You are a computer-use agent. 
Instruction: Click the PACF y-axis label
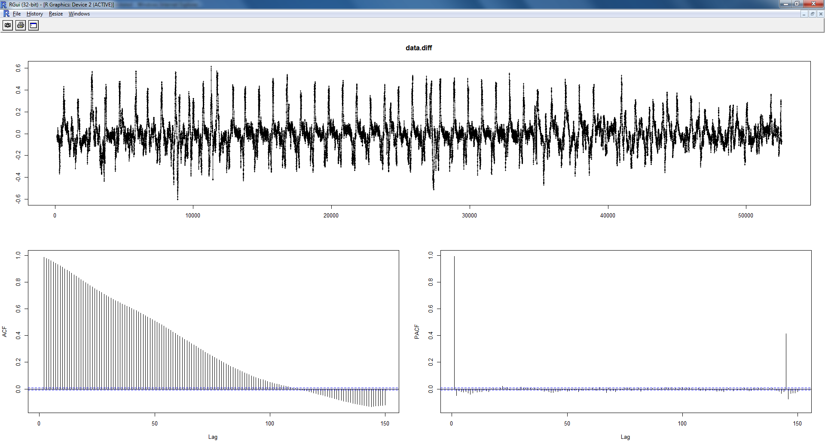click(417, 332)
